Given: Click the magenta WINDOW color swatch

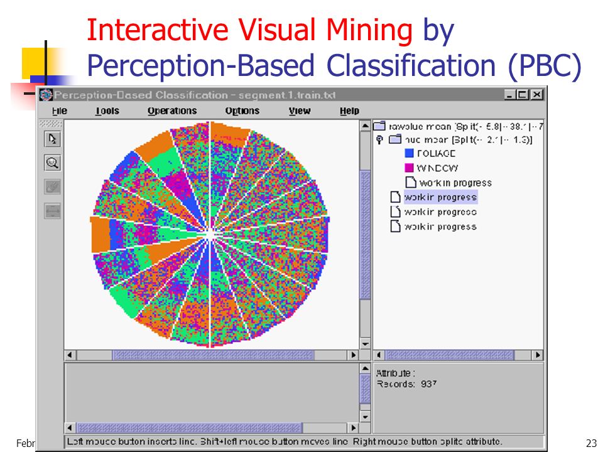Looking at the screenshot, I should pos(409,168).
